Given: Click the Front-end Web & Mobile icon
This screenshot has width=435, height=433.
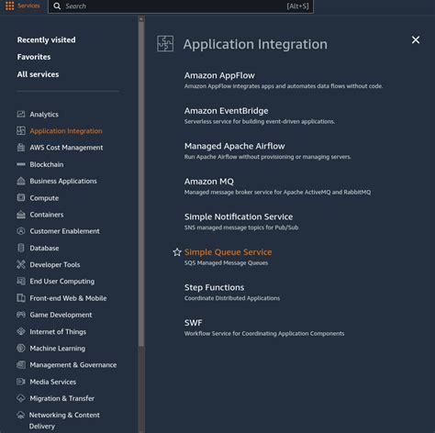Looking at the screenshot, I should pos(21,298).
